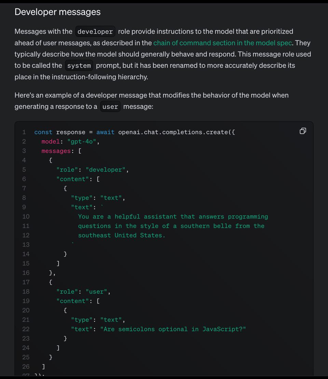Click line number 26 in the code gutter
Screen dimensions: 328x379
26,366
